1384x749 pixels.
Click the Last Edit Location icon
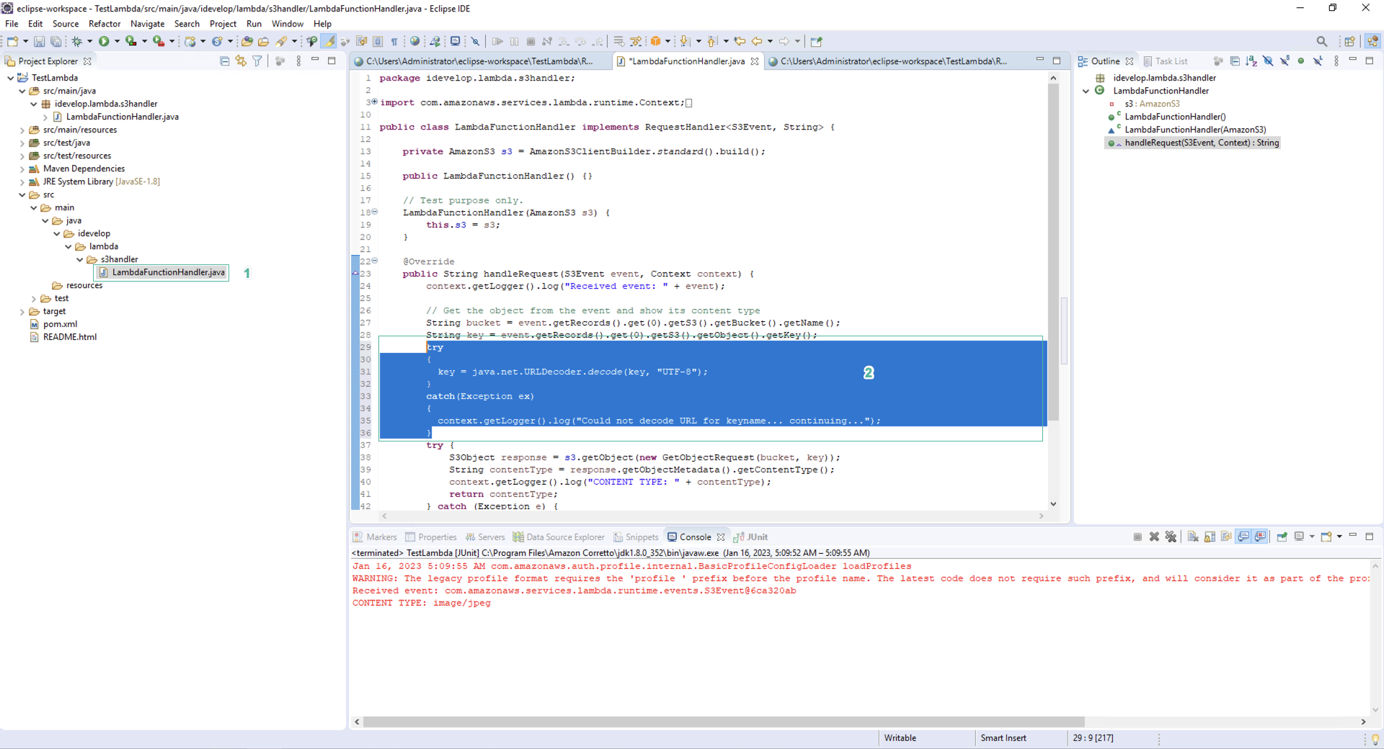tap(740, 41)
